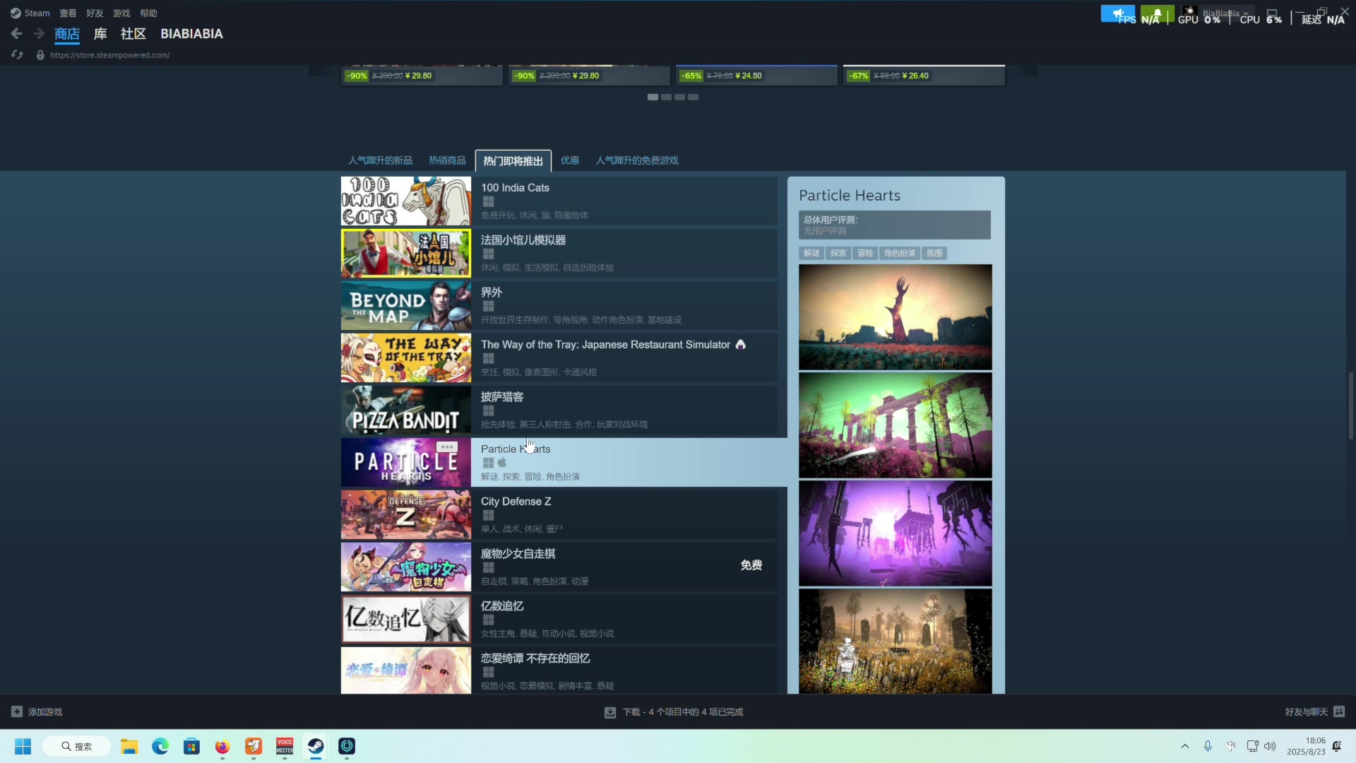1356x763 pixels.
Task: Show hidden tray icons chevron
Action: [1185, 746]
